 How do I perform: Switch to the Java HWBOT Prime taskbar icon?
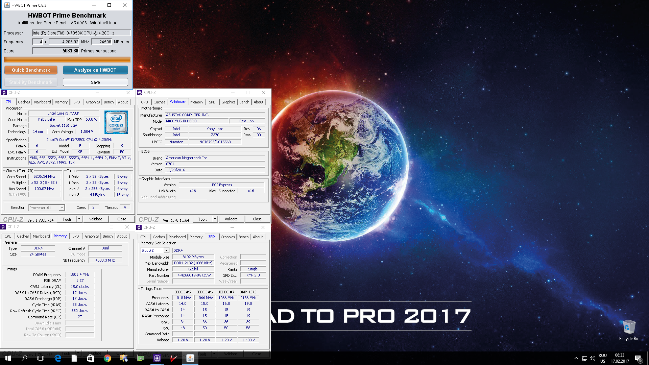point(190,358)
